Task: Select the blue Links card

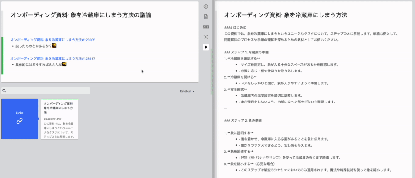Action: (20, 118)
